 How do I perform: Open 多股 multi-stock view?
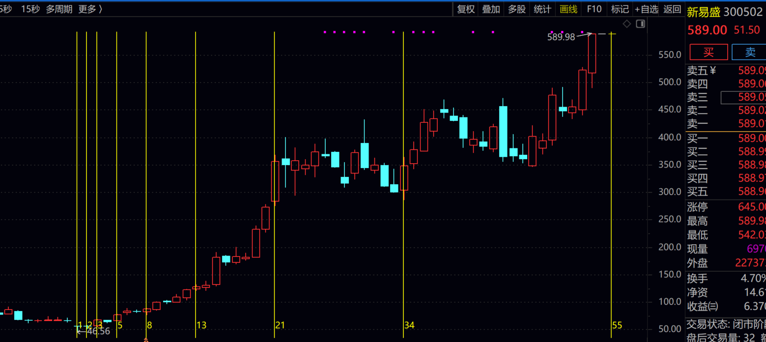[x=517, y=9]
